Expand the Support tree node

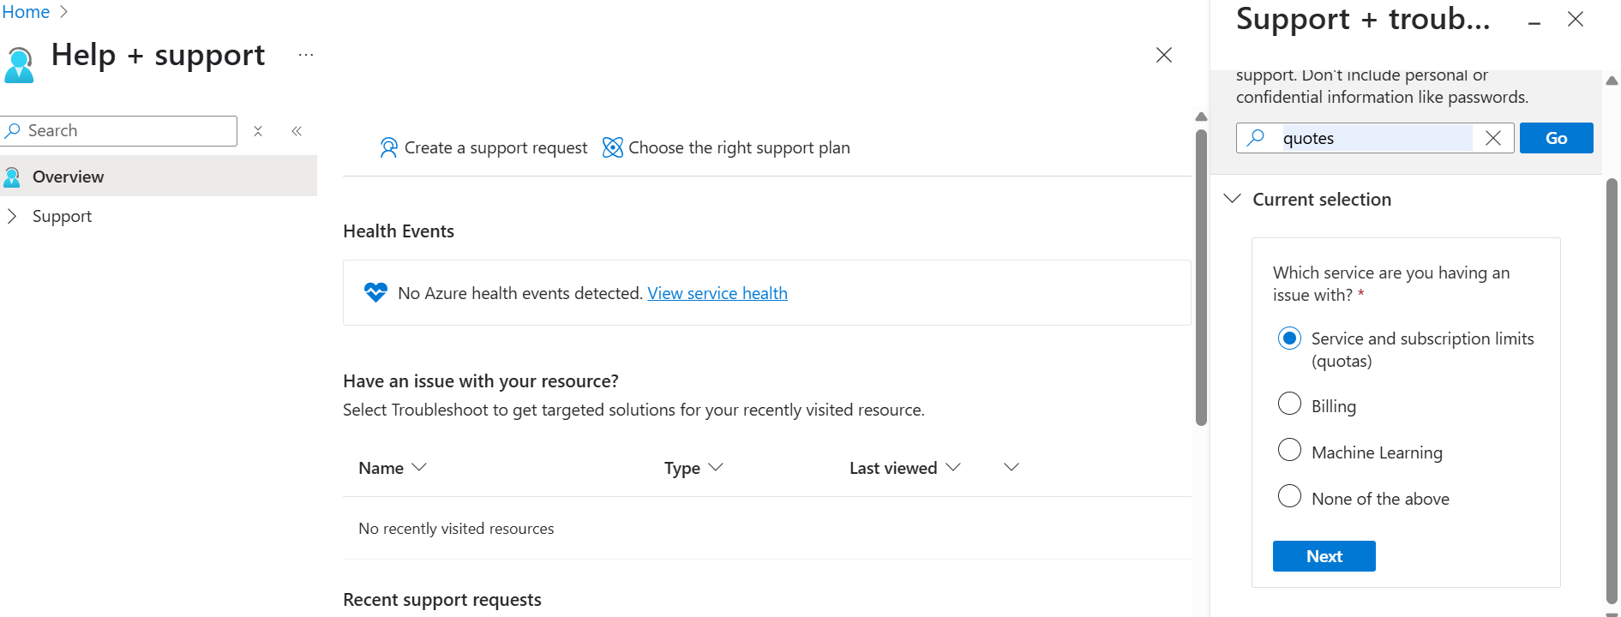(x=12, y=217)
